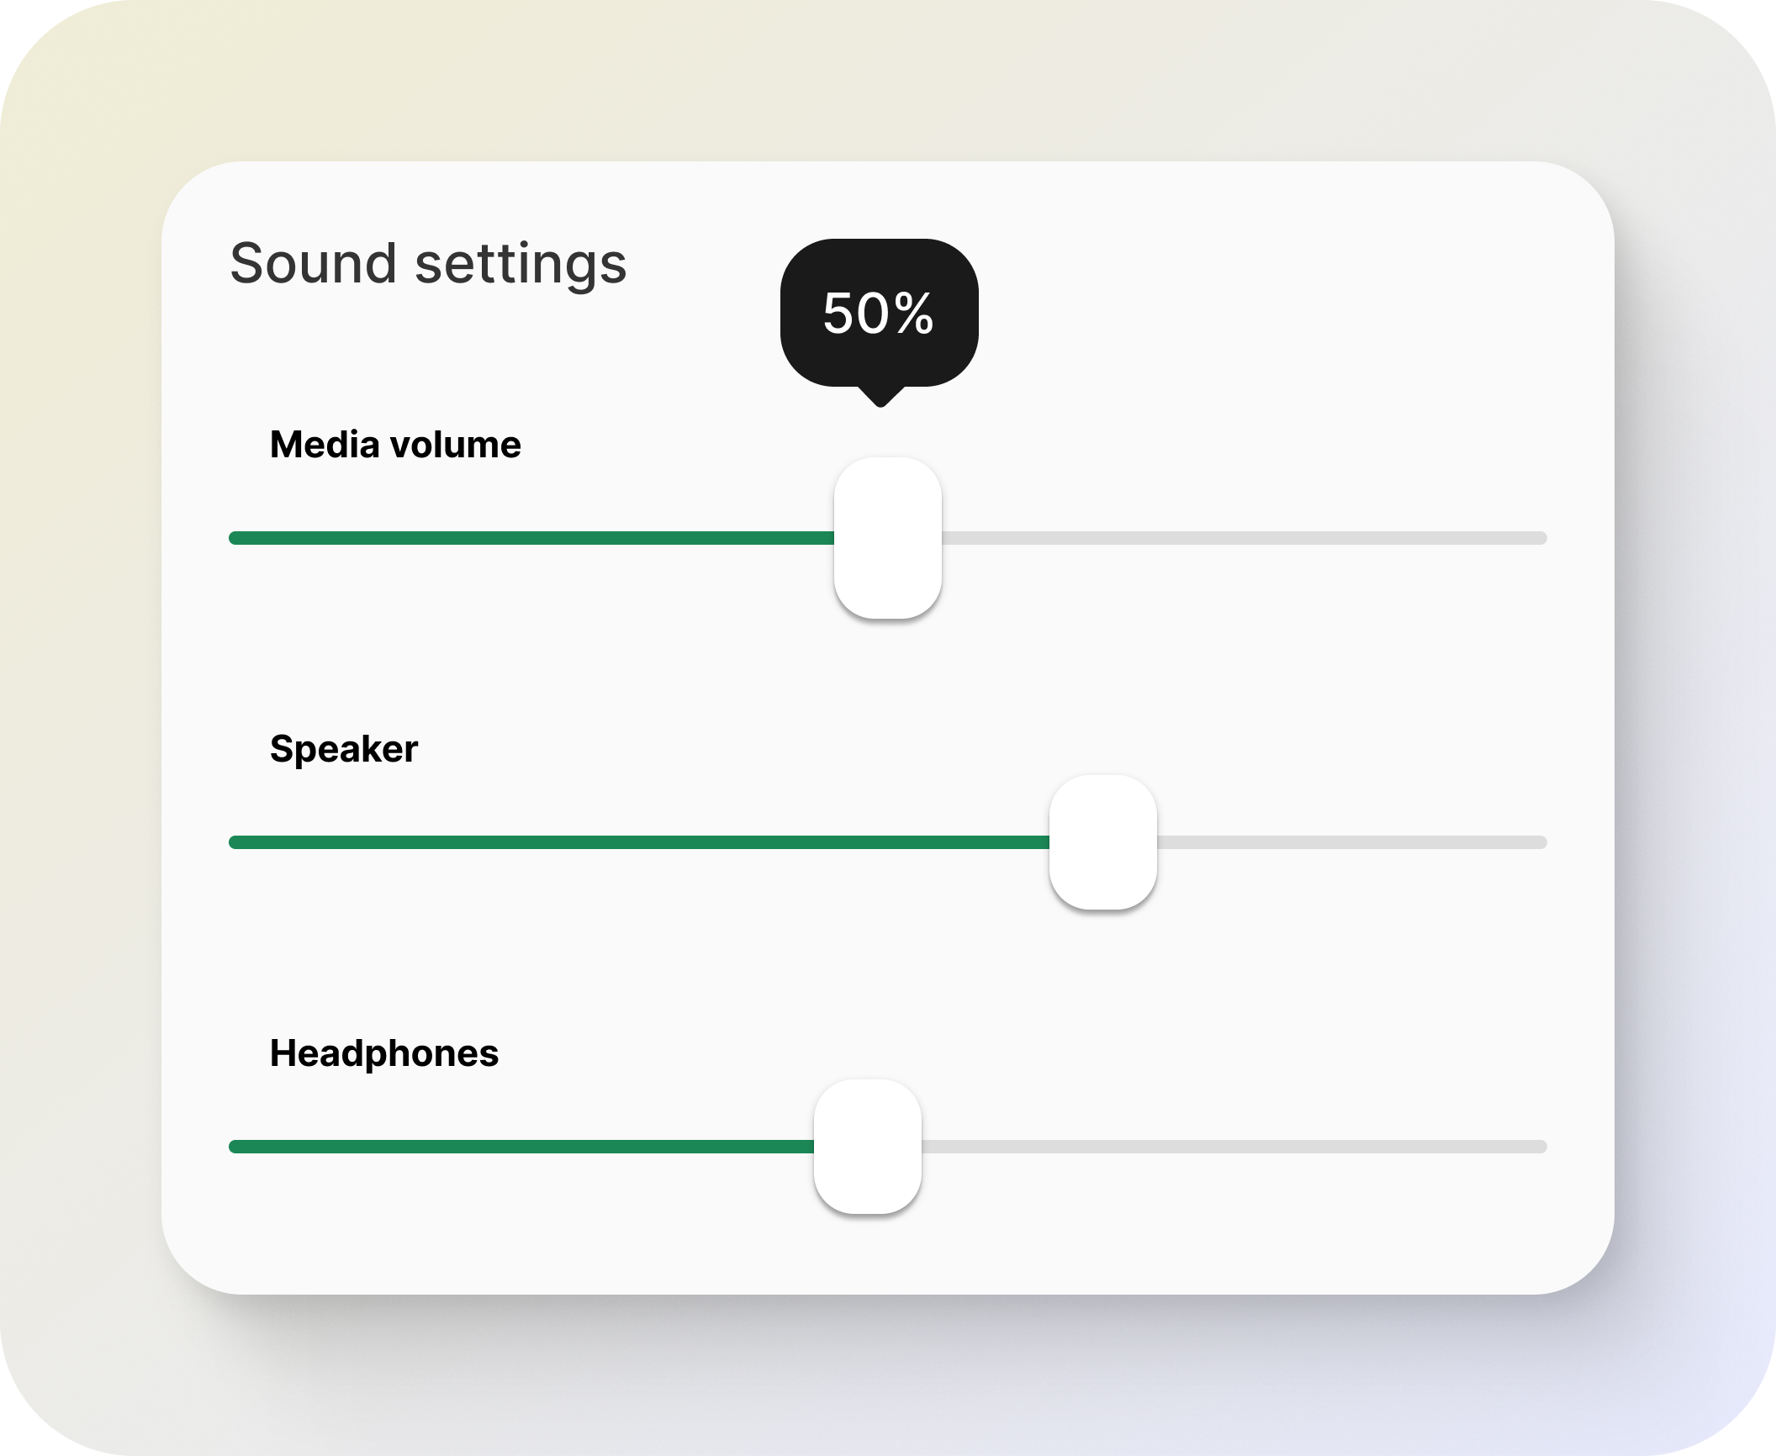Select the Headphones label text
1776x1456 pixels.
click(x=384, y=1053)
